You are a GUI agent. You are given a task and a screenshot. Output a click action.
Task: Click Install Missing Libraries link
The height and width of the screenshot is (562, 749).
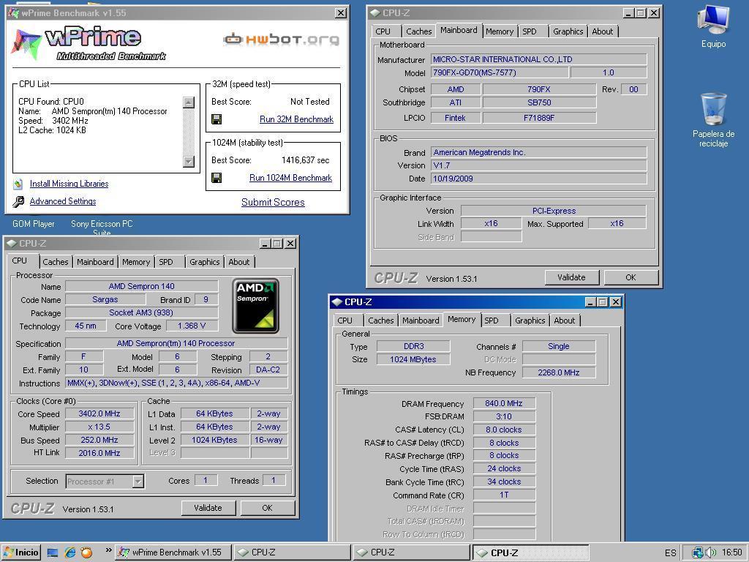(x=69, y=184)
